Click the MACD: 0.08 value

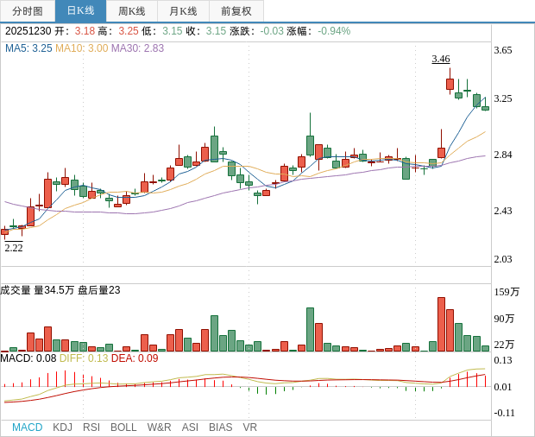28,358
